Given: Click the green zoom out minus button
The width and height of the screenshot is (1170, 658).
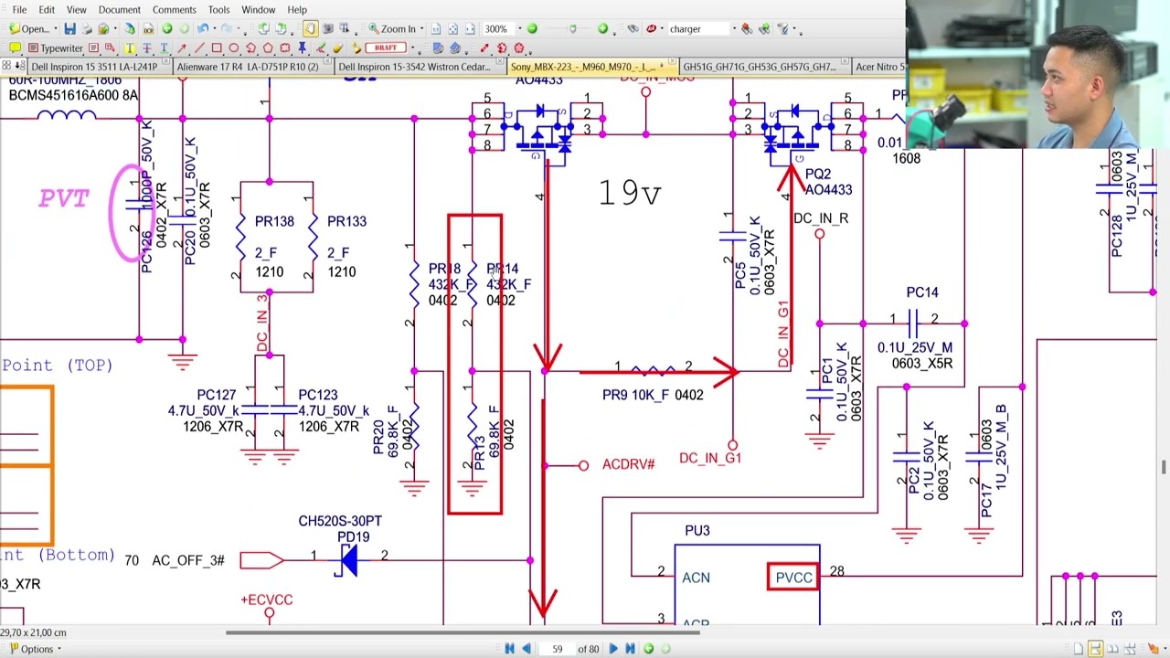Looking at the screenshot, I should tap(532, 29).
